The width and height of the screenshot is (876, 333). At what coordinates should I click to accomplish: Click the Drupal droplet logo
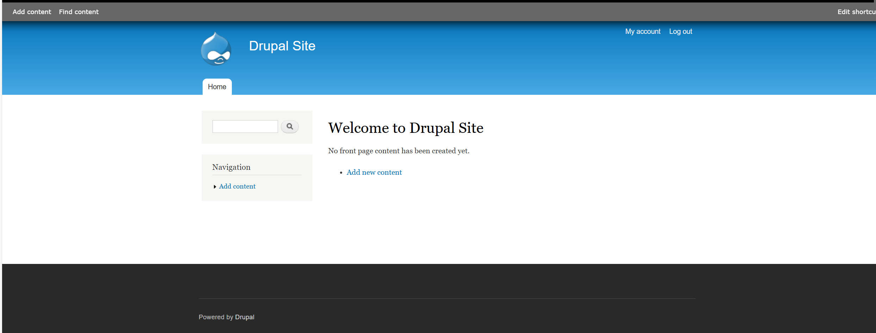pos(216,49)
